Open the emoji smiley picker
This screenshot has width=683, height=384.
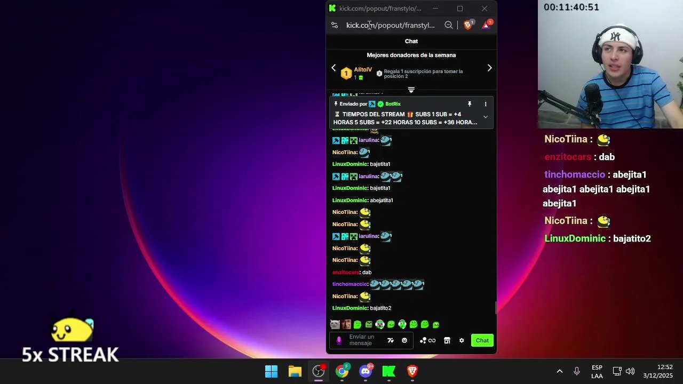tap(404, 340)
